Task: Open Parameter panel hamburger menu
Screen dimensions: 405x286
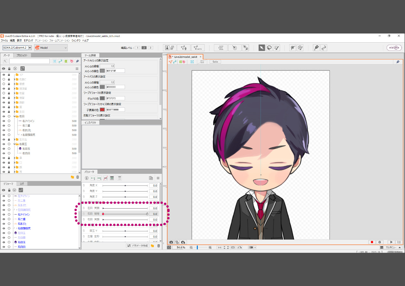Action: (158, 178)
